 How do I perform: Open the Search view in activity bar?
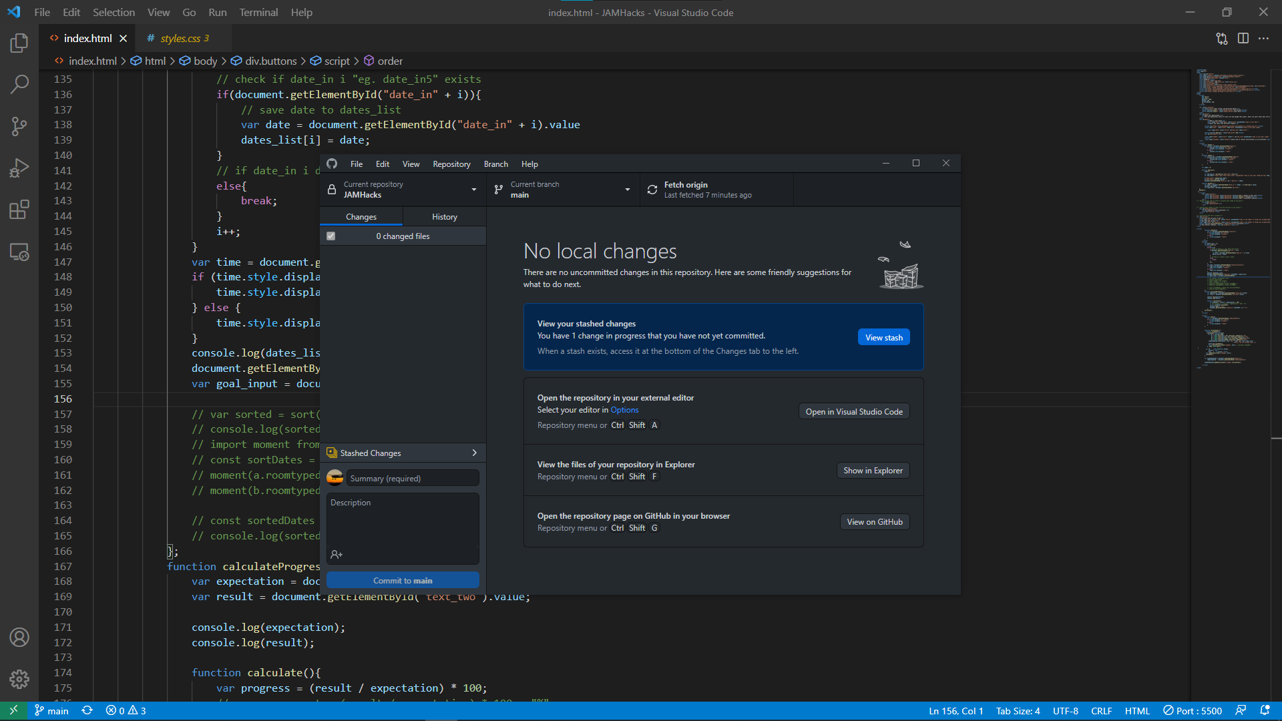click(19, 84)
